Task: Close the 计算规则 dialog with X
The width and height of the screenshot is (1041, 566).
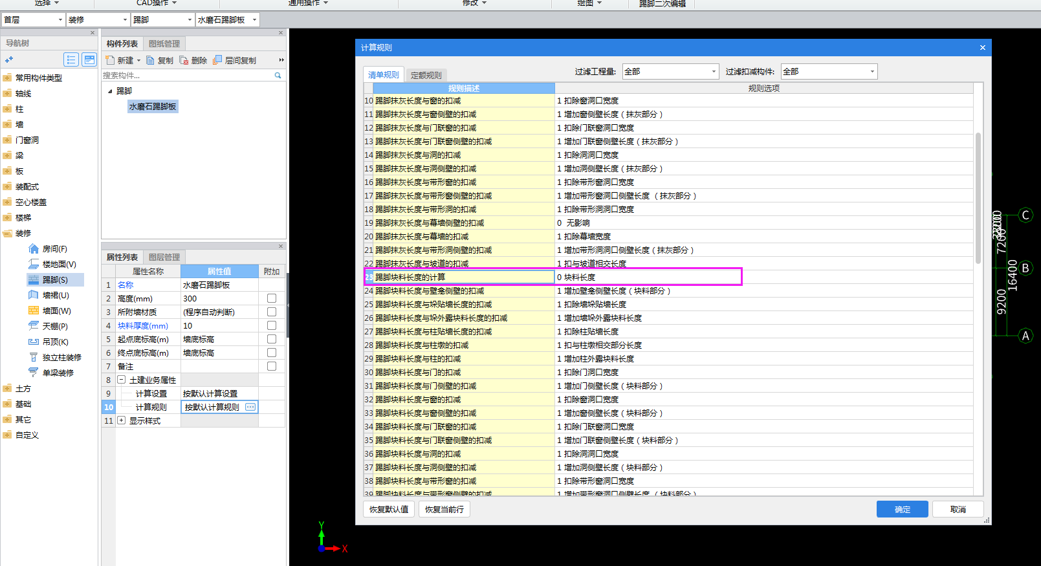Action: pyautogui.click(x=982, y=47)
